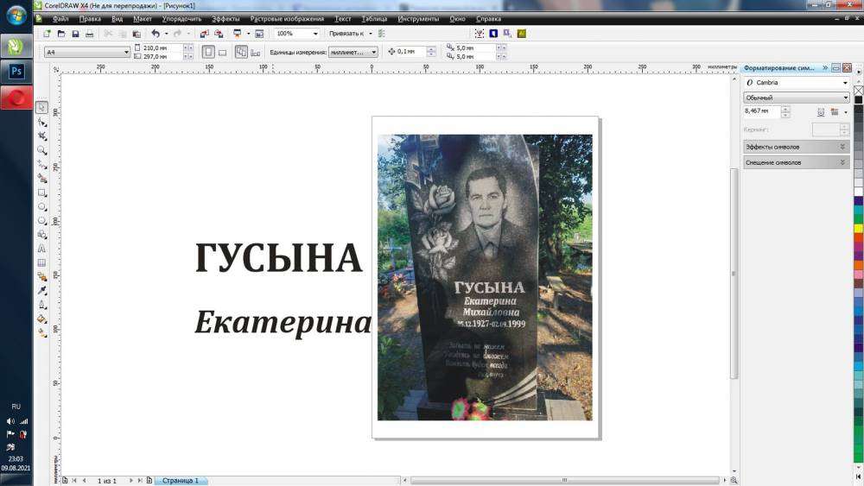Add a page with the left plus icon
The height and width of the screenshot is (486, 864).
65,481
